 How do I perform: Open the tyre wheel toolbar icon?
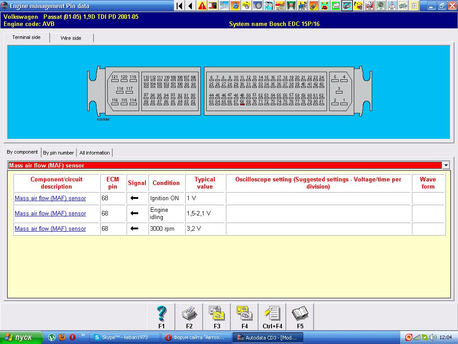click(258, 5)
